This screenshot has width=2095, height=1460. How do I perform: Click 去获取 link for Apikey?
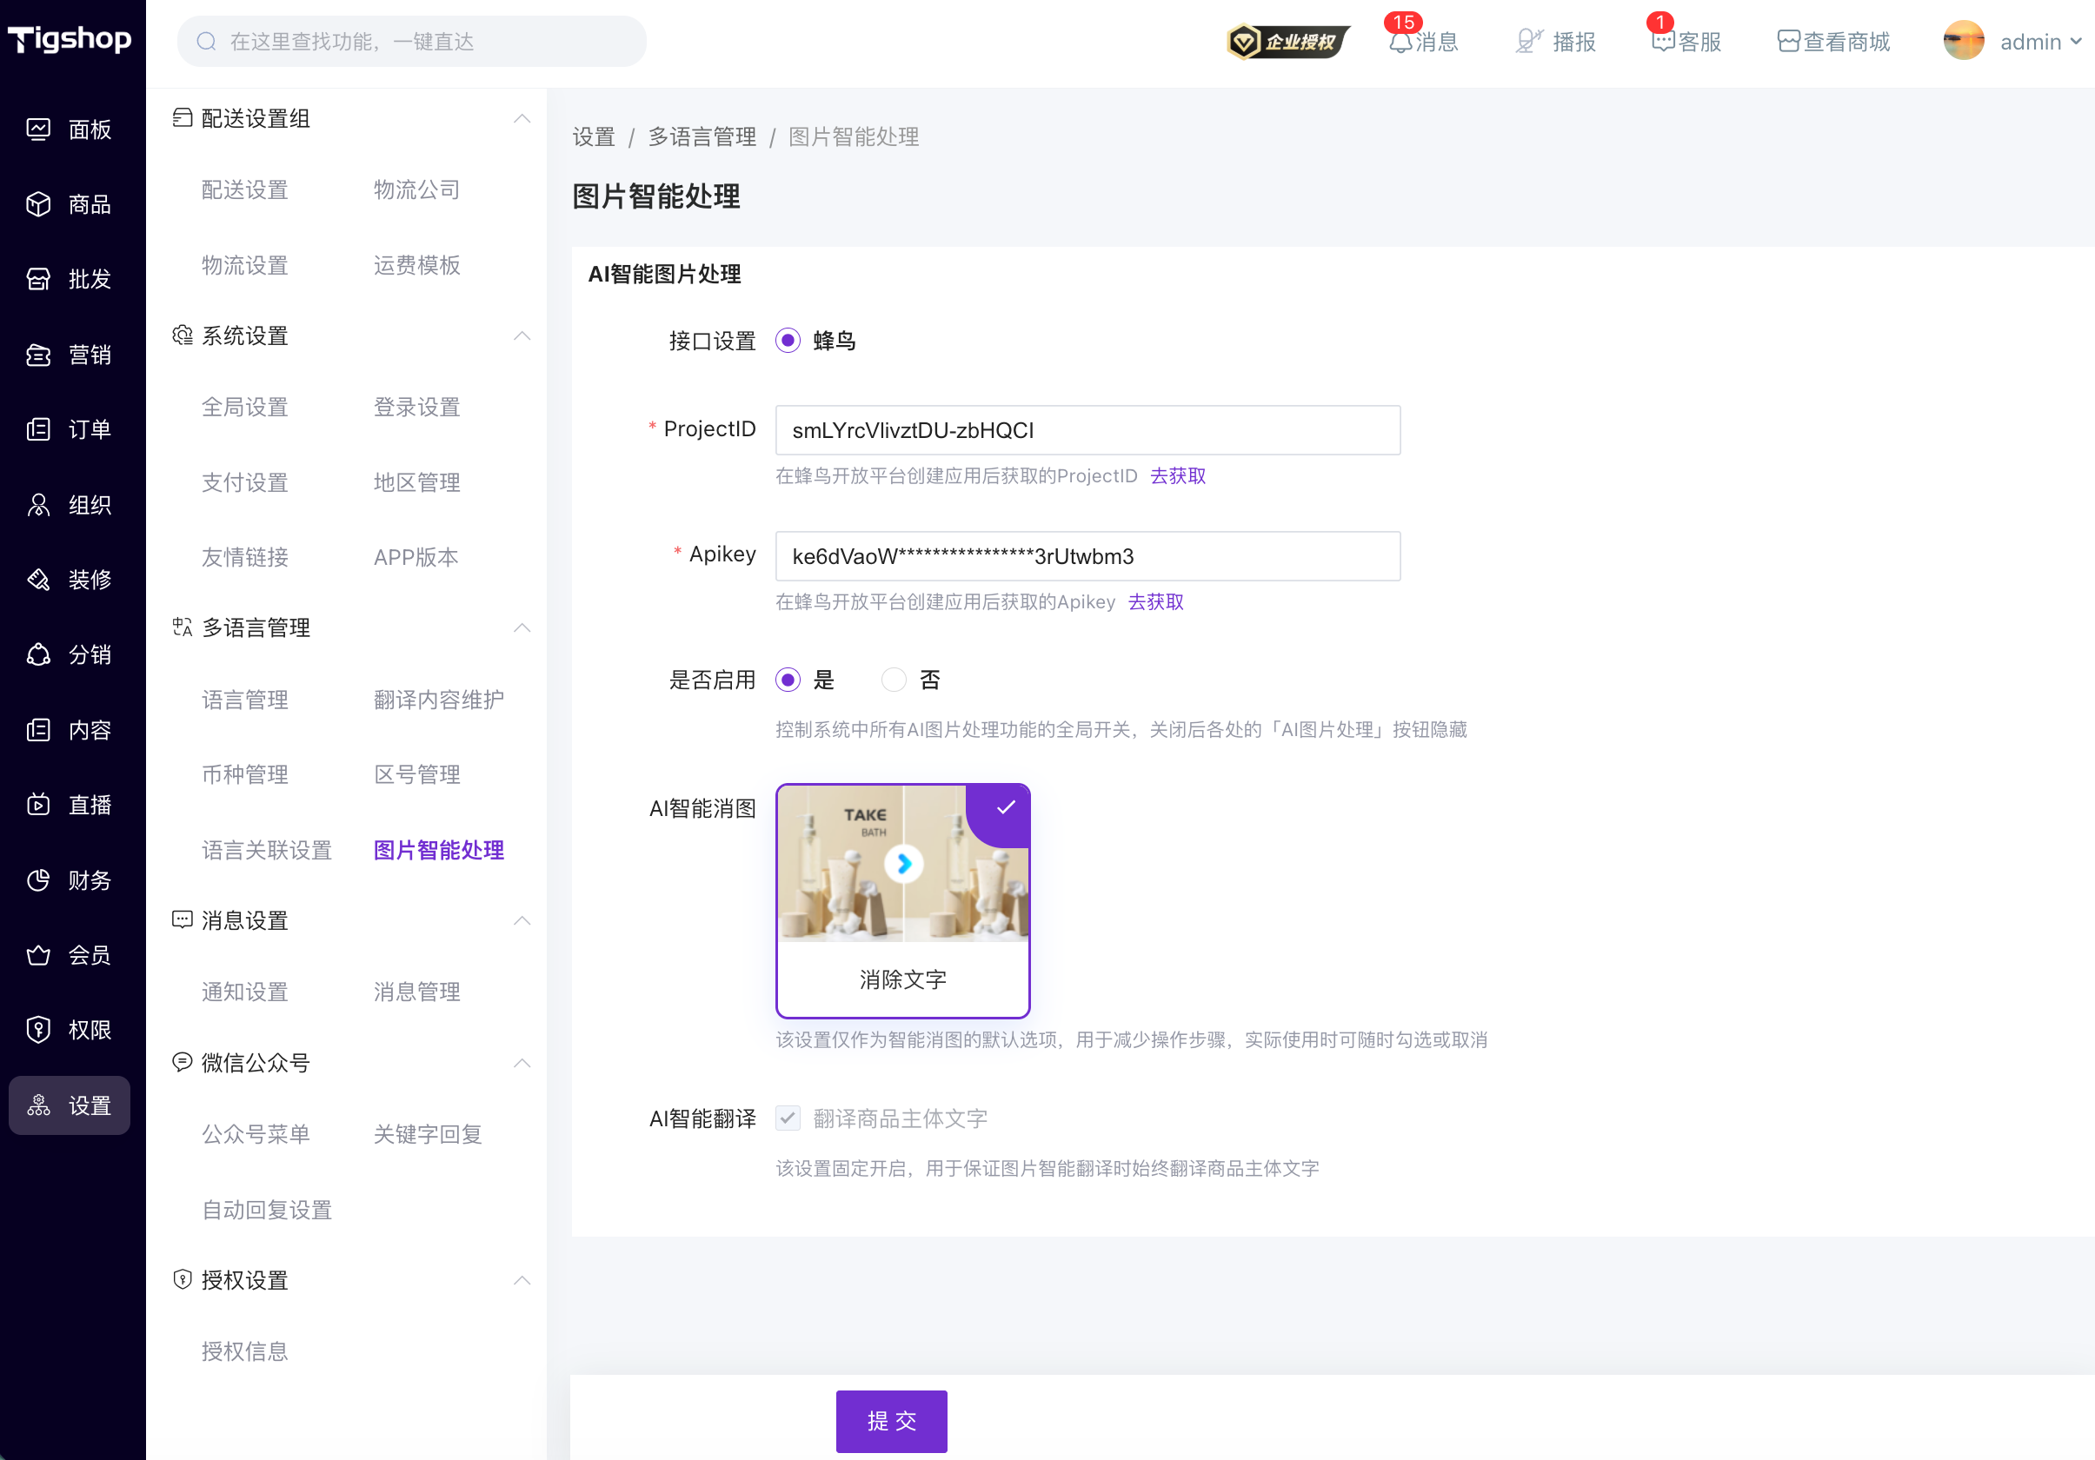(1156, 602)
